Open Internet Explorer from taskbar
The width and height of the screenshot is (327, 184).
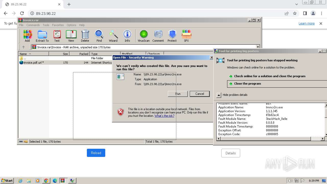[20, 181]
